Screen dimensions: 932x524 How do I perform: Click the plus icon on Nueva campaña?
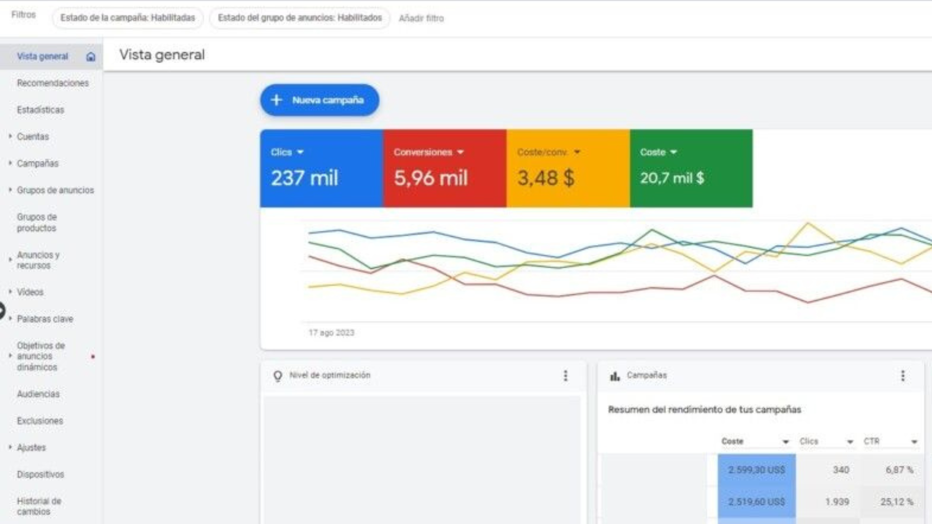tap(276, 100)
